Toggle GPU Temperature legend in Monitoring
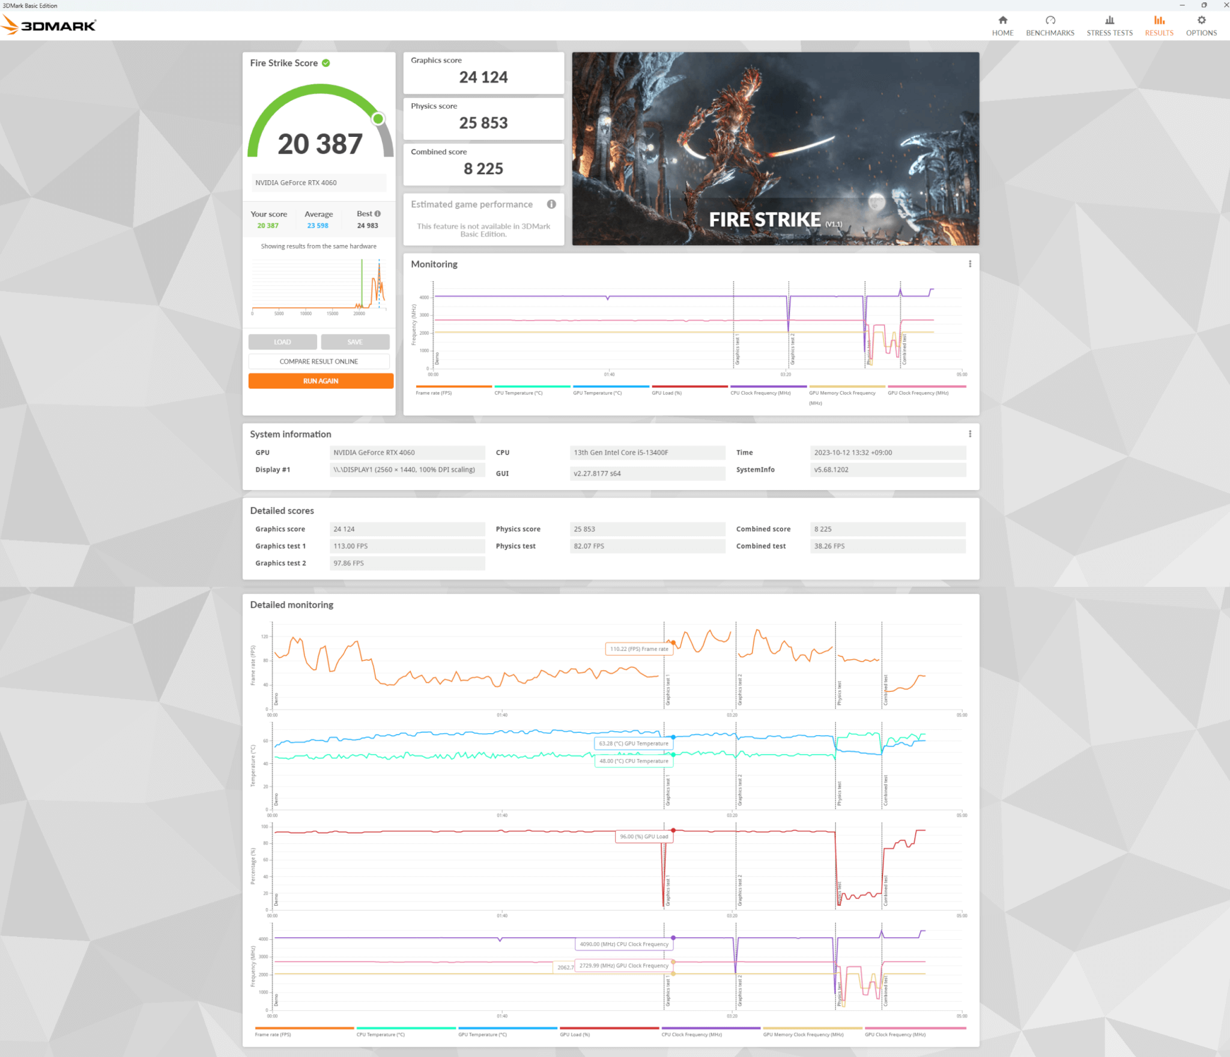Viewport: 1230px width, 1057px height. pyautogui.click(x=611, y=390)
